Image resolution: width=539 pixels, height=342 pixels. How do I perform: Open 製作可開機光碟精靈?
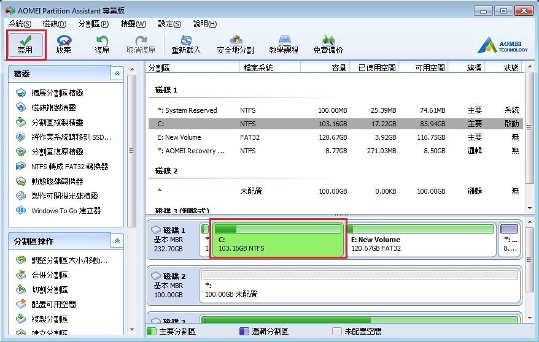57,196
